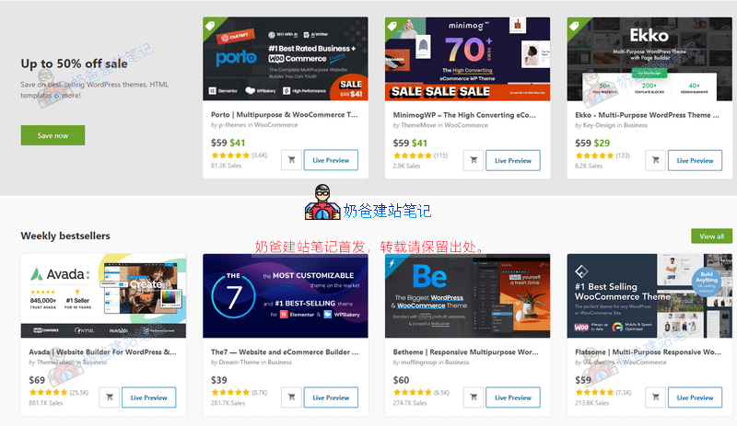Open Live Preview for Avada
This screenshot has height=426, width=737.
[149, 397]
